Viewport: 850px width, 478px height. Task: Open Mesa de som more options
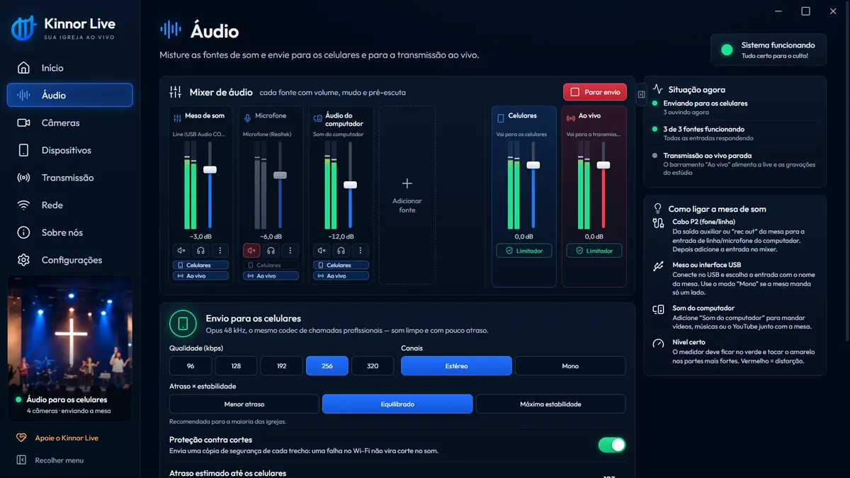point(220,250)
